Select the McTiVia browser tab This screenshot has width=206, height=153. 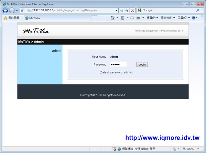pyautogui.click(x=57, y=18)
